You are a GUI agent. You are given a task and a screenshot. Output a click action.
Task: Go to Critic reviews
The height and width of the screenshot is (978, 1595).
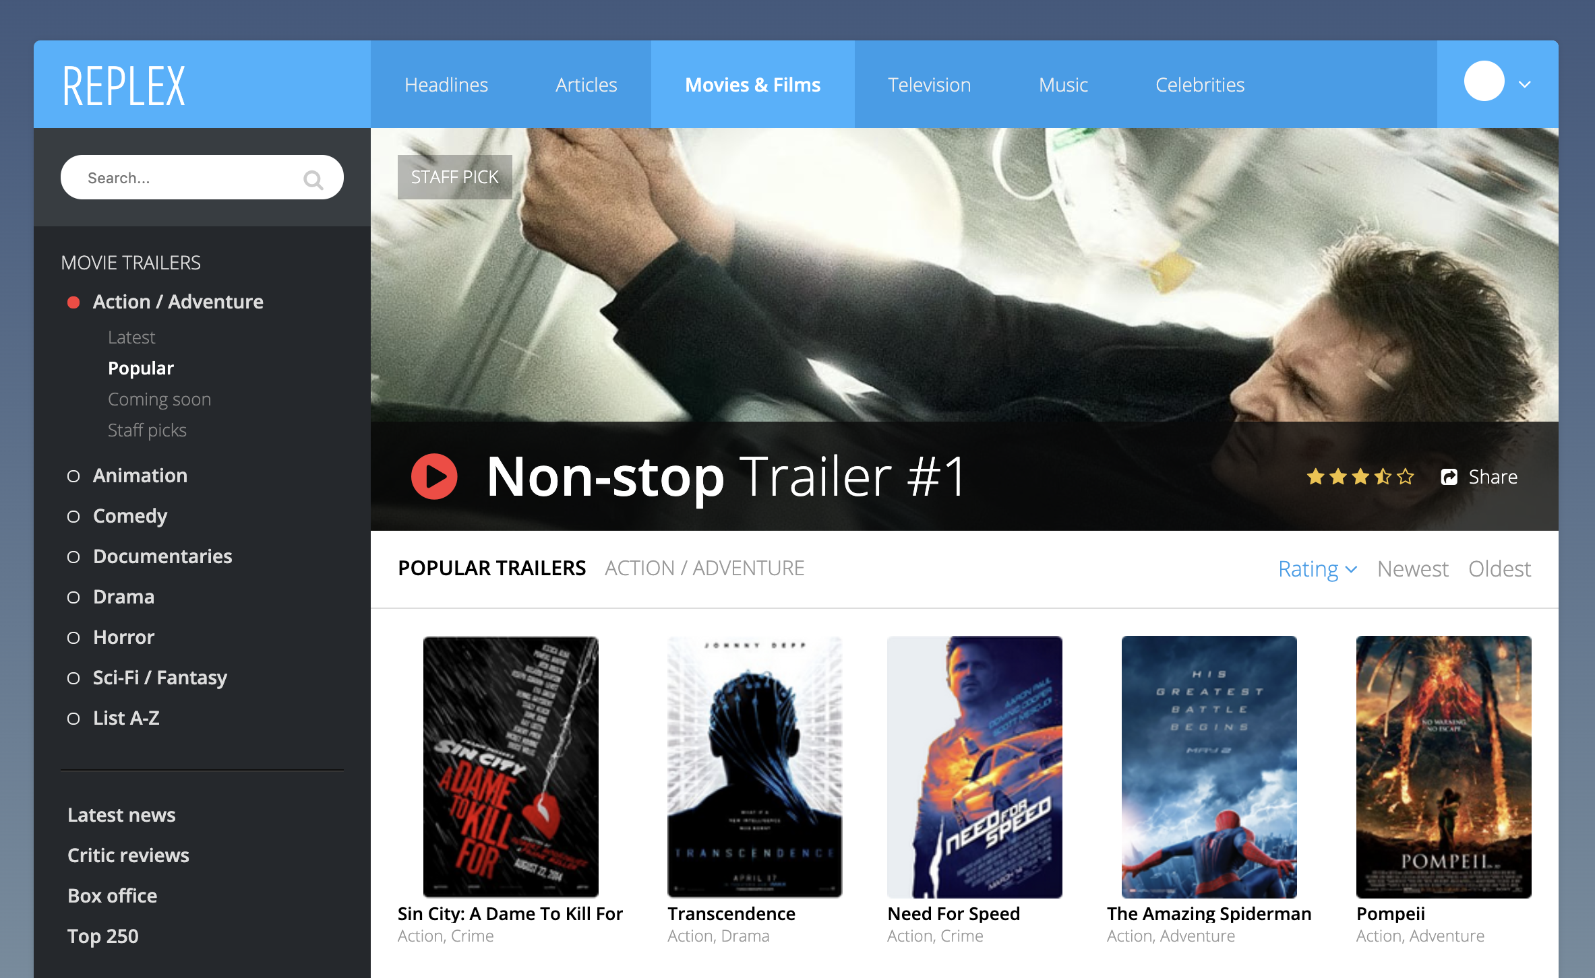pyautogui.click(x=128, y=855)
